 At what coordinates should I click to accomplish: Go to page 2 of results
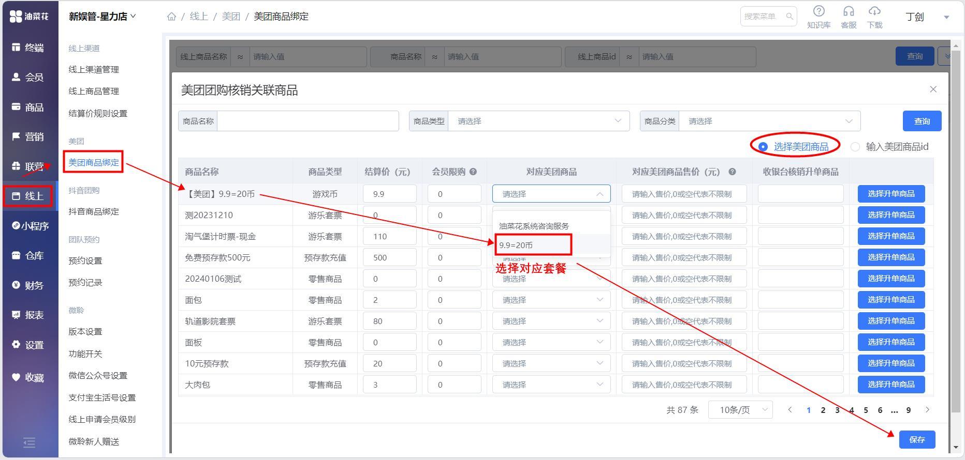(x=823, y=410)
